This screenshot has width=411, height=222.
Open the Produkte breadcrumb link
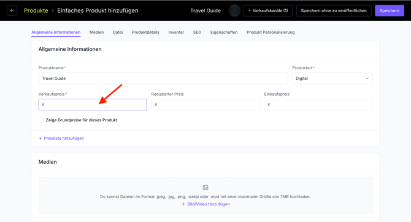36,11
